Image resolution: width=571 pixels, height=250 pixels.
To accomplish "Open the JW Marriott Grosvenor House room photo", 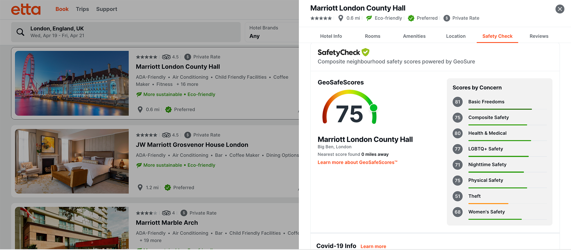I will click(72, 161).
